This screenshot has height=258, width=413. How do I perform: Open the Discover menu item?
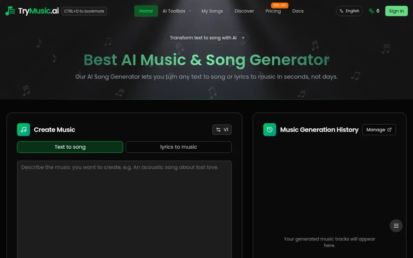click(244, 11)
